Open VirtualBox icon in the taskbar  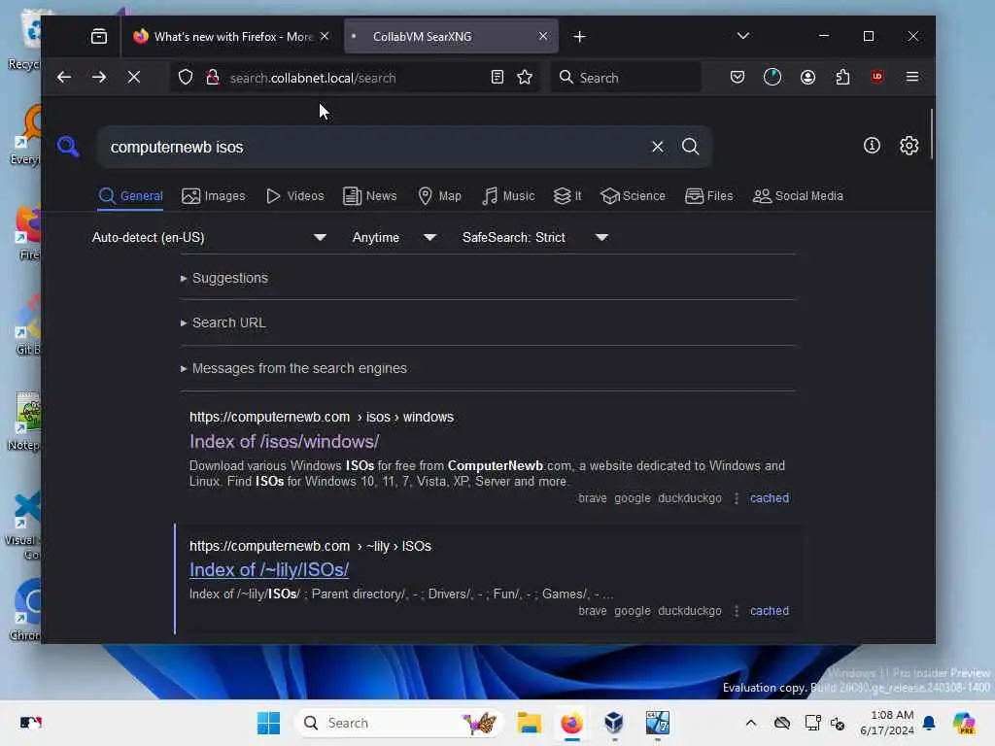click(614, 723)
